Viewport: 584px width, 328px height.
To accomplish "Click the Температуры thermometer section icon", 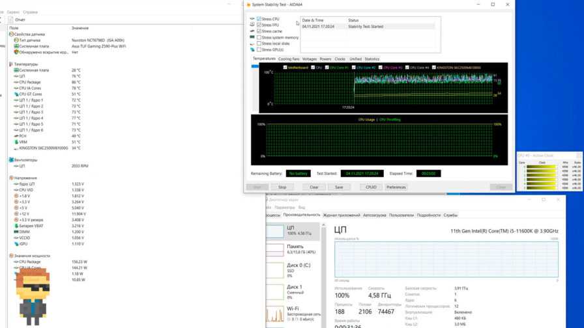I will pos(11,64).
